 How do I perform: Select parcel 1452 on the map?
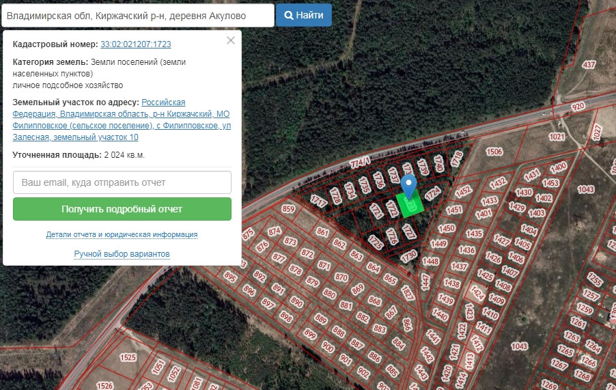click(463, 191)
